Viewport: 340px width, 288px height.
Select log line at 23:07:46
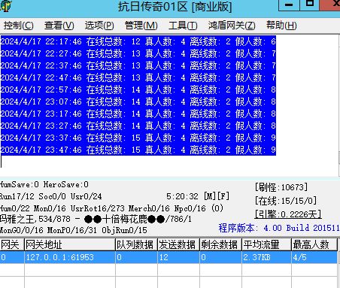click(x=138, y=102)
